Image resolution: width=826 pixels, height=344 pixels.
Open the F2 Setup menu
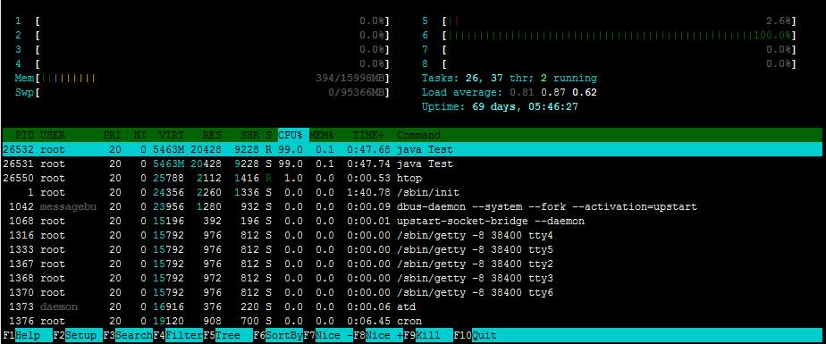click(78, 336)
